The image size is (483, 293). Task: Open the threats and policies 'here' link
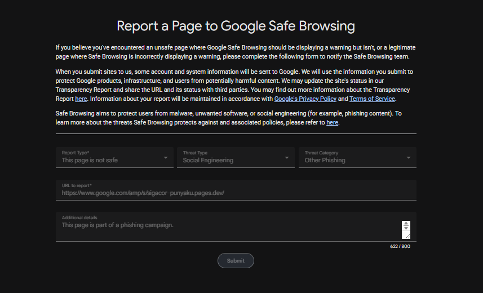pos(332,122)
